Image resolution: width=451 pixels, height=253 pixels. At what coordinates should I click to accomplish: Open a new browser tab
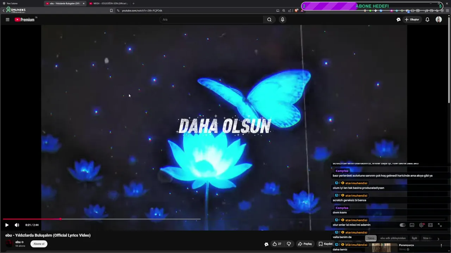[x=133, y=4]
